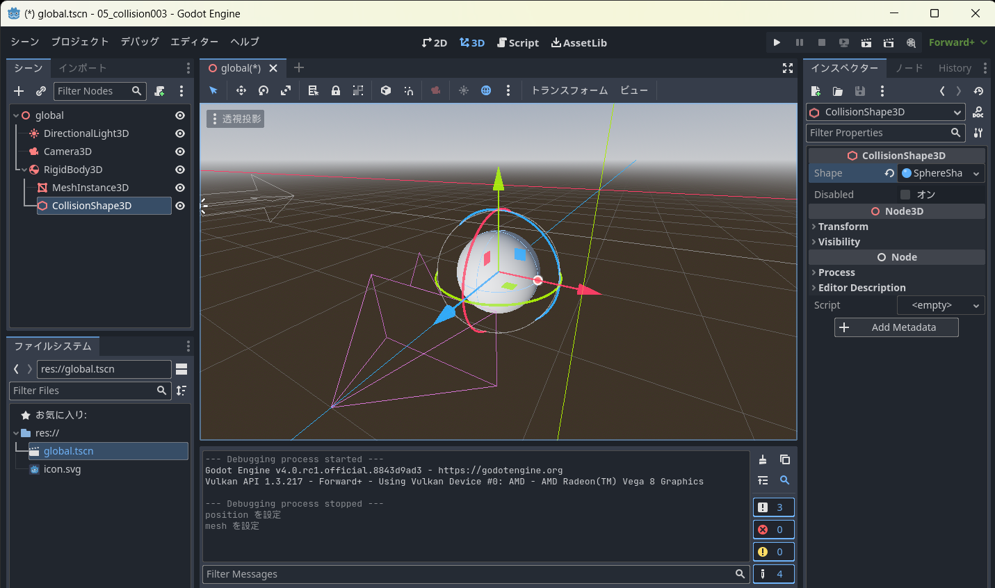Click the Add Metadata button
Screen dimensions: 995x588
tap(896, 327)
